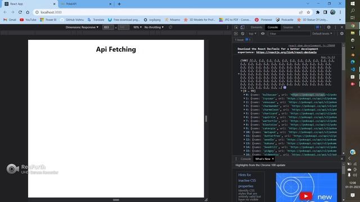
Task: Close the DevTools bottom drawer
Action: pyautogui.click(x=341, y=159)
